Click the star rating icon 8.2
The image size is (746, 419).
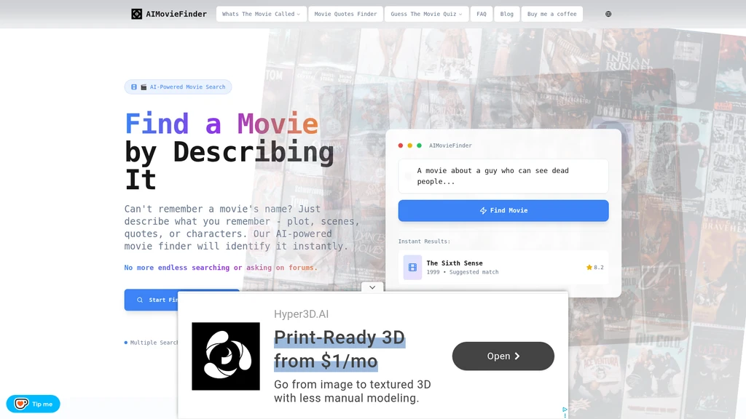[x=589, y=268]
